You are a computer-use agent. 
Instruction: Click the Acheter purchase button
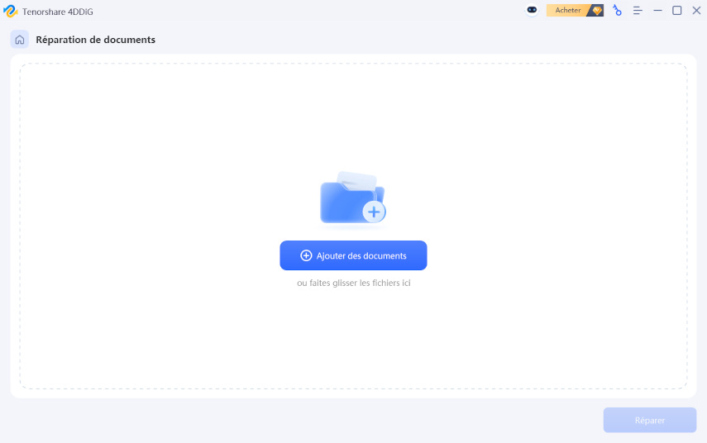click(575, 11)
